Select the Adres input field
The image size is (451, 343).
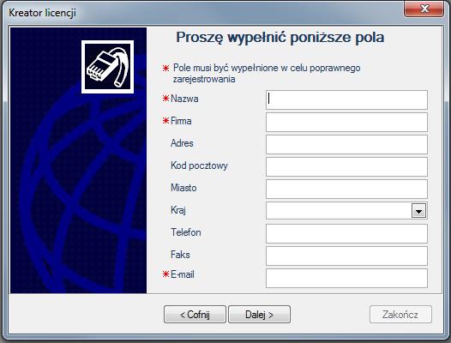tap(346, 144)
